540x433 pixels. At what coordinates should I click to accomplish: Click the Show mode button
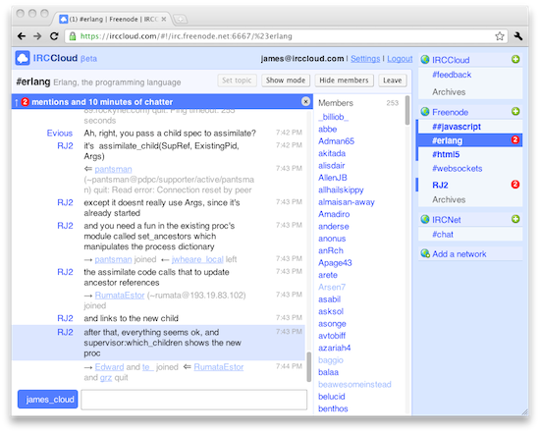pyautogui.click(x=286, y=81)
